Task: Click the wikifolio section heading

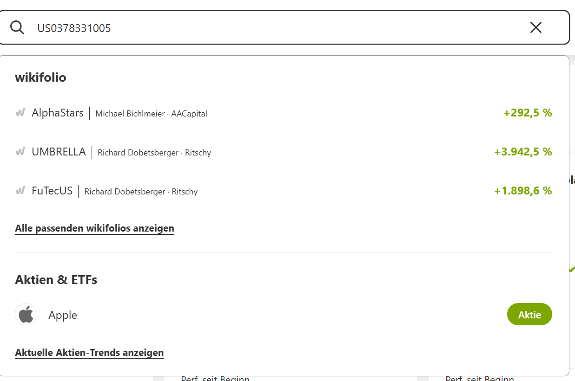Action: [x=40, y=77]
